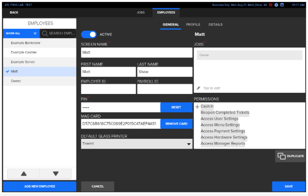Click into the Employee ID field
The width and height of the screenshot is (308, 196).
click(108, 89)
